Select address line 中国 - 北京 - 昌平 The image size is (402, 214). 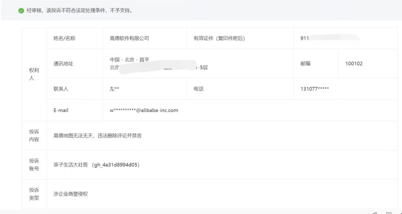click(129, 60)
